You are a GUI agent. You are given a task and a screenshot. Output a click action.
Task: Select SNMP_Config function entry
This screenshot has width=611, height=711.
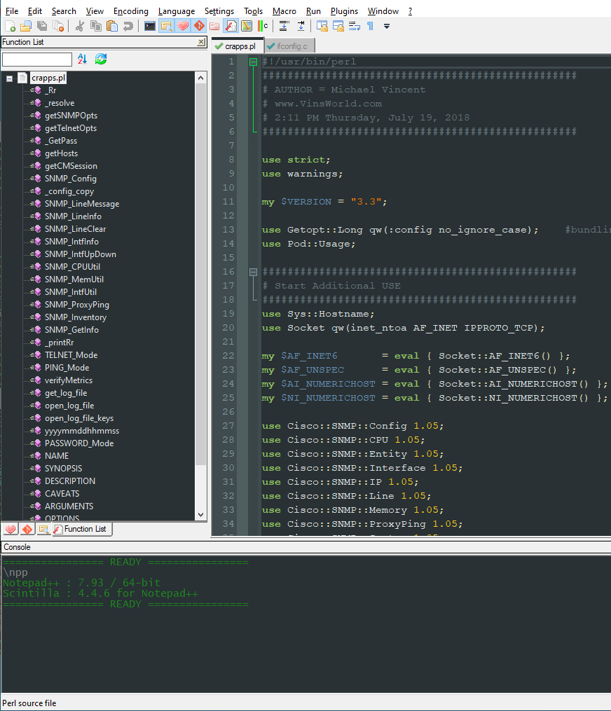pyautogui.click(x=70, y=179)
